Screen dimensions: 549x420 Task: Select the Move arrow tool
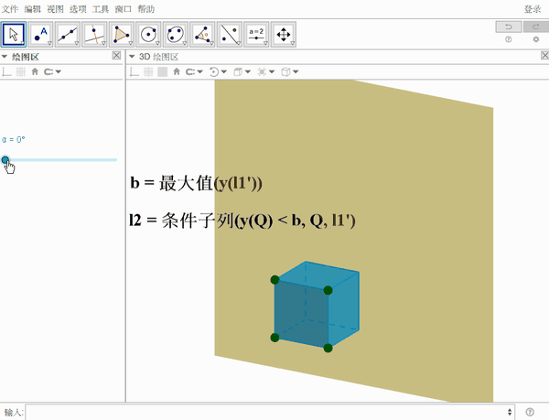pos(14,34)
